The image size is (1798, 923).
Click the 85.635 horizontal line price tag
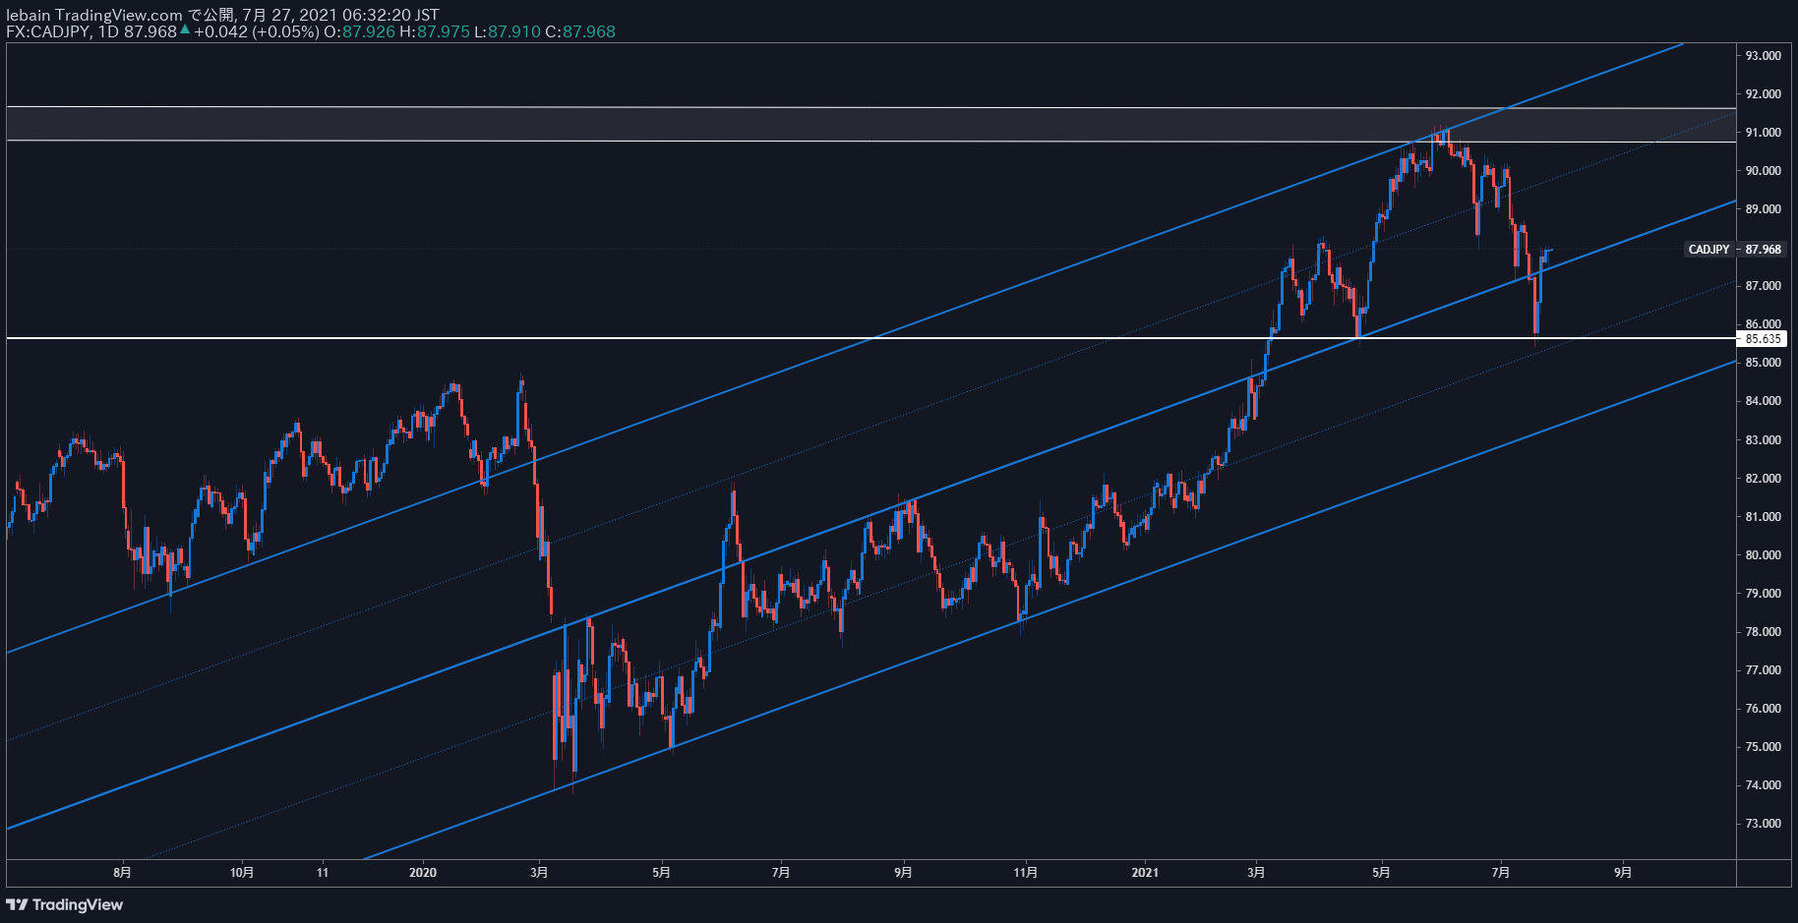pos(1763,339)
